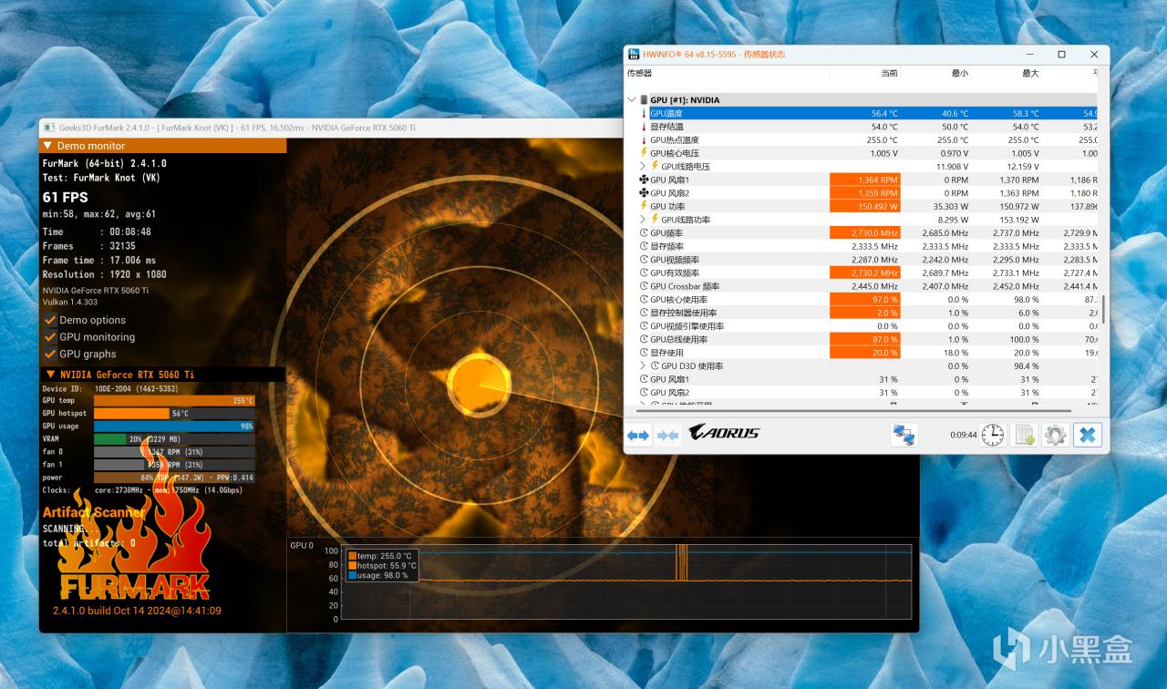Toggle the GPU monitoring checkbox in FurMark
This screenshot has height=689, width=1167.
50,337
